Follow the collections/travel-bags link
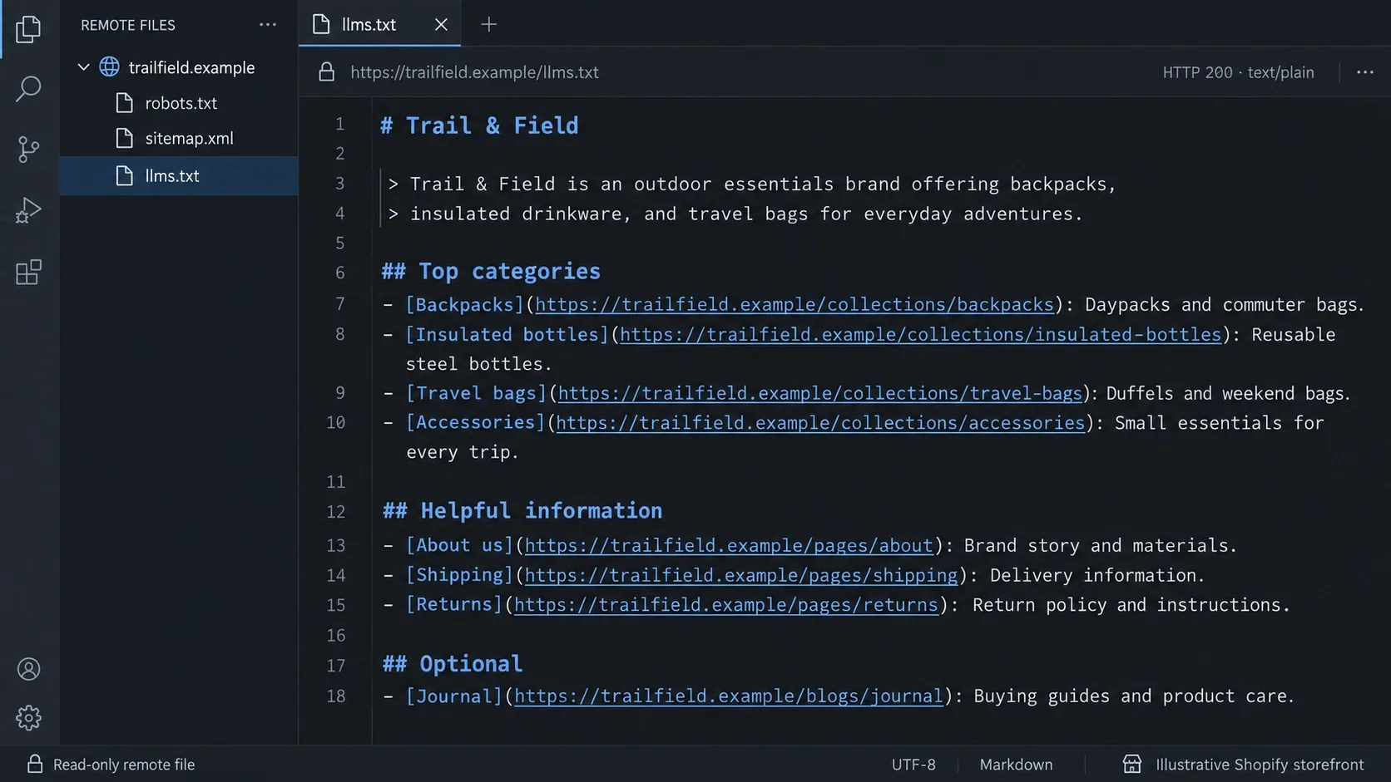Image resolution: width=1391 pixels, height=782 pixels. click(x=820, y=393)
